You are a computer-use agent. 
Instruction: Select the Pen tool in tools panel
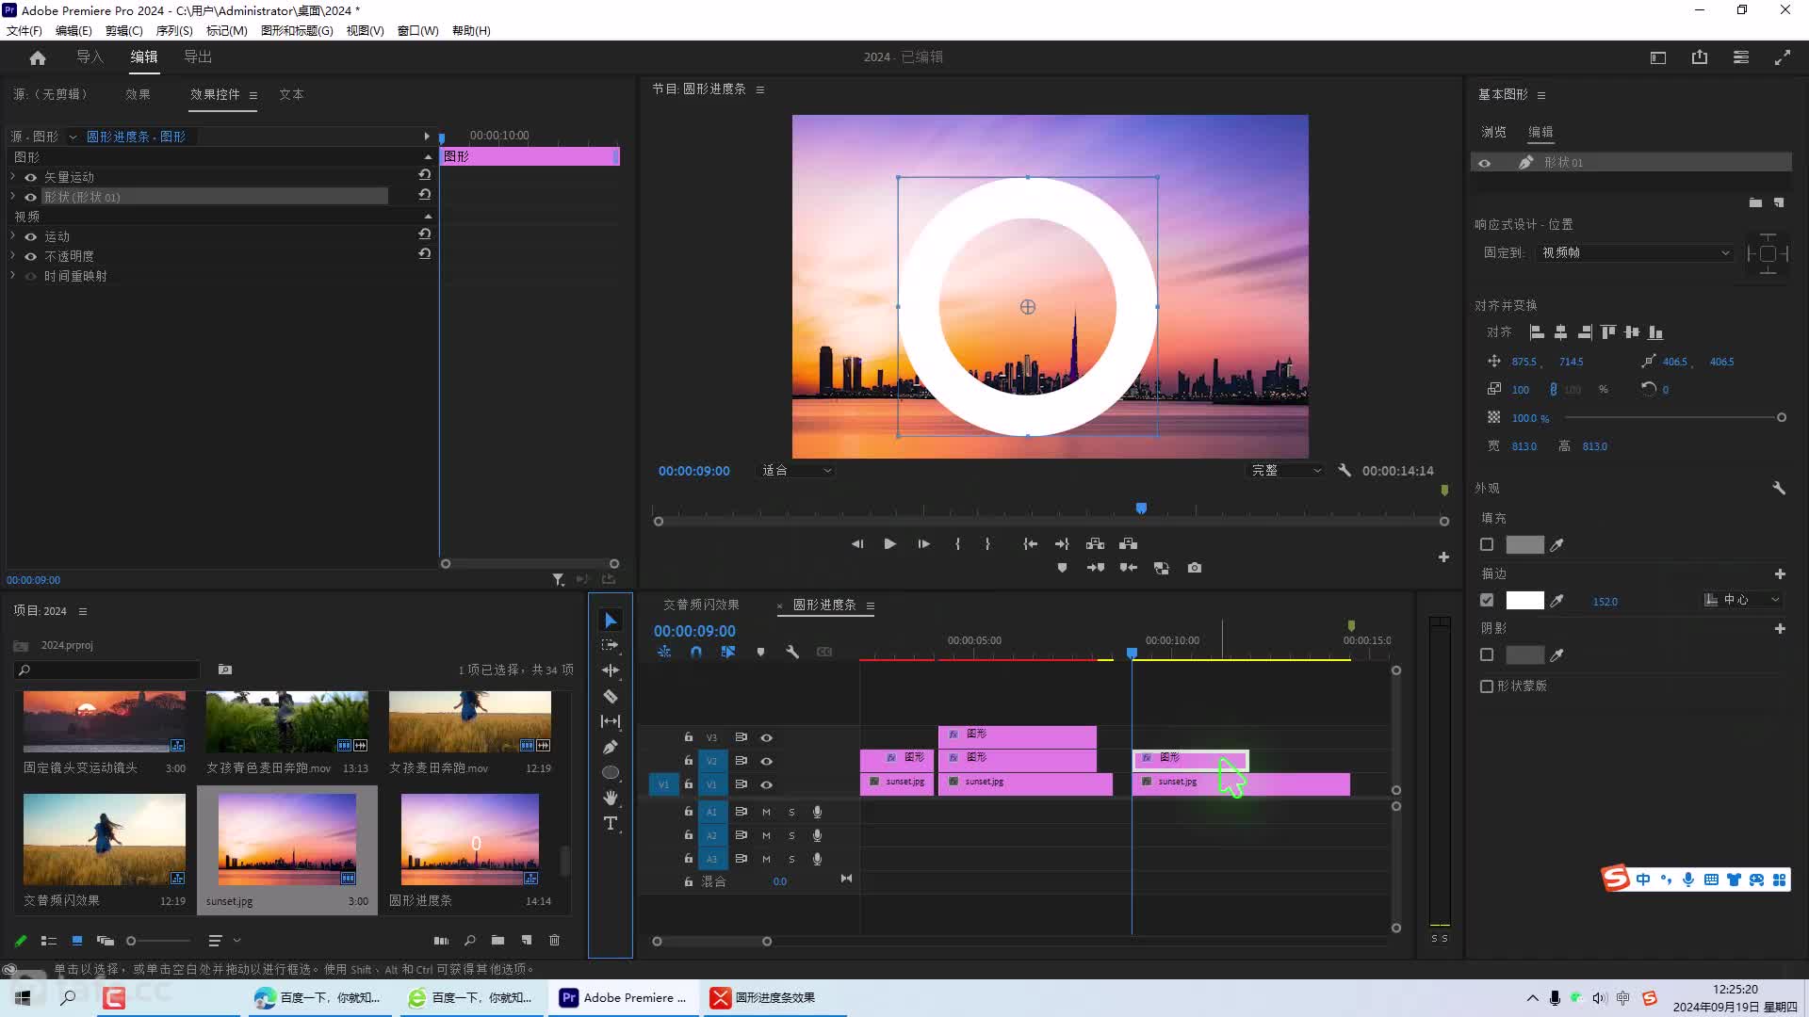coord(611,747)
